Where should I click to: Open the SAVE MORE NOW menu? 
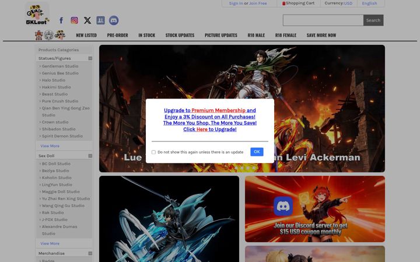point(321,35)
